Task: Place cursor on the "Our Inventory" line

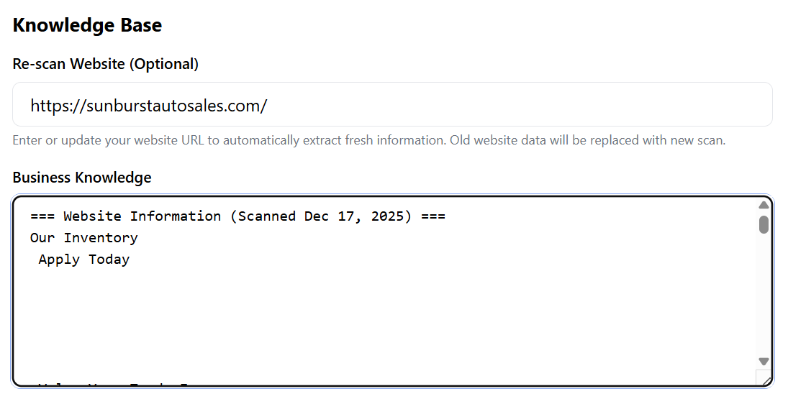Action: 83,238
